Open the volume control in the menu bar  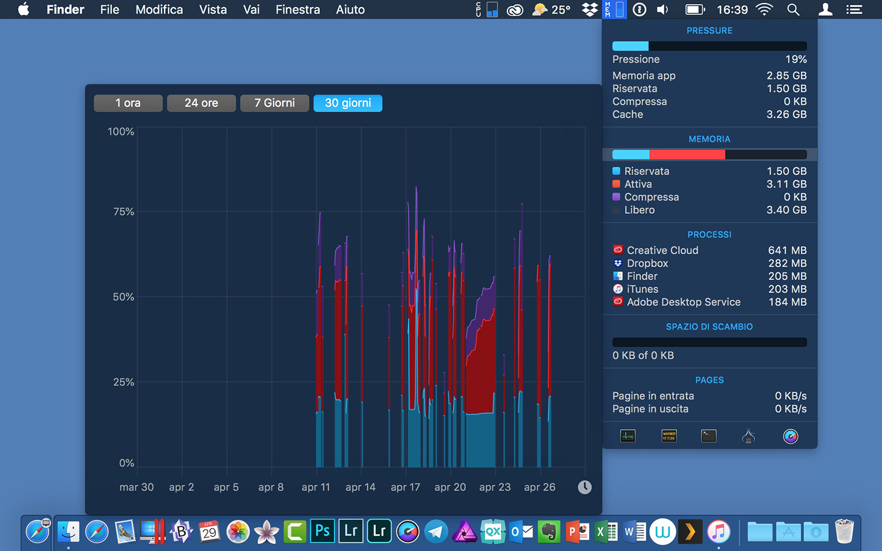(x=663, y=9)
